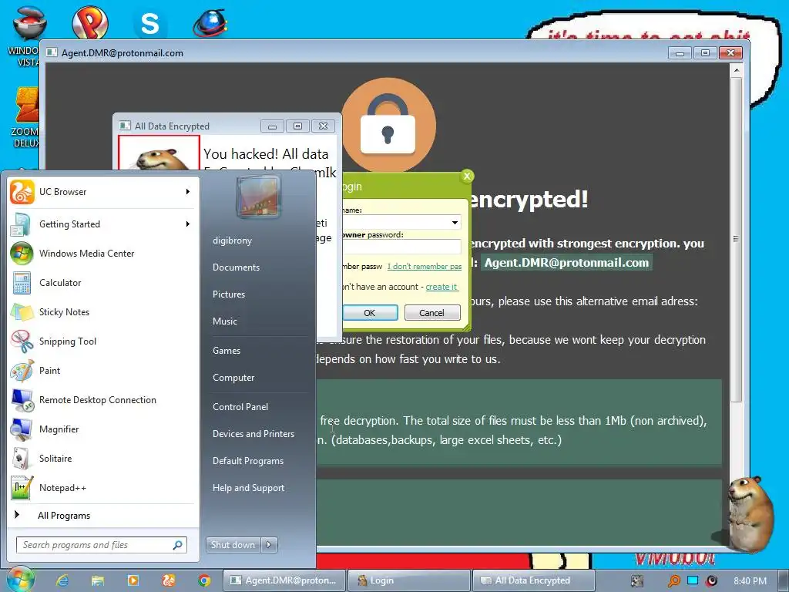Switch to Agent.DMR@proton taskbar button

pyautogui.click(x=284, y=580)
